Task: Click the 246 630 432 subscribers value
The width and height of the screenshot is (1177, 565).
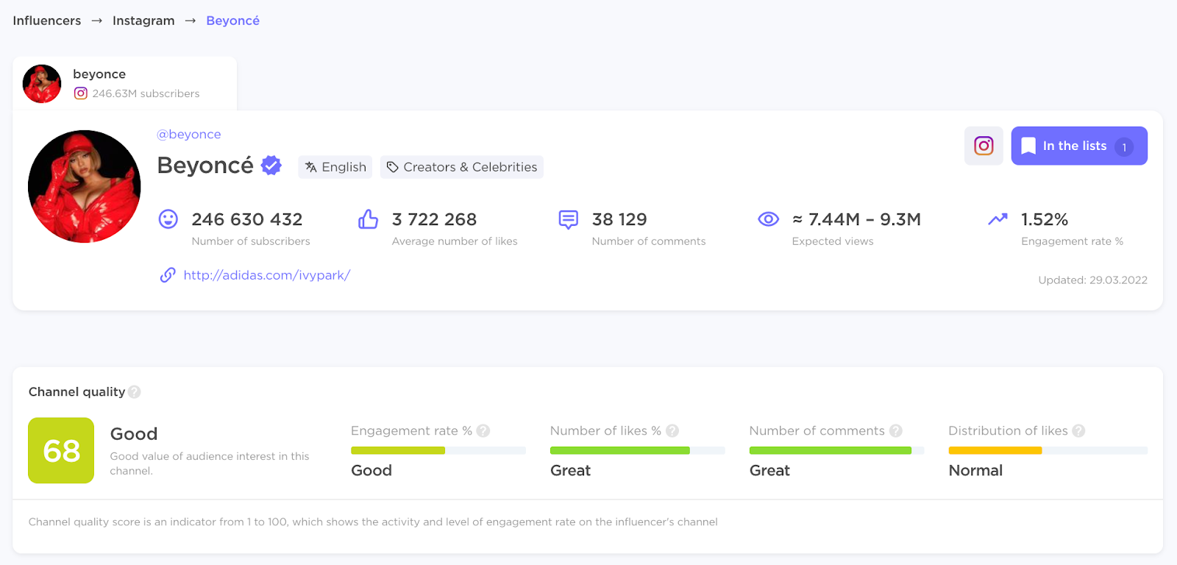Action: point(247,219)
